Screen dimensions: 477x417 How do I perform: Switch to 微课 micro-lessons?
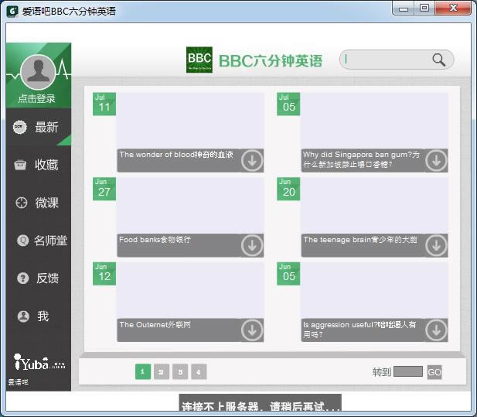point(38,203)
